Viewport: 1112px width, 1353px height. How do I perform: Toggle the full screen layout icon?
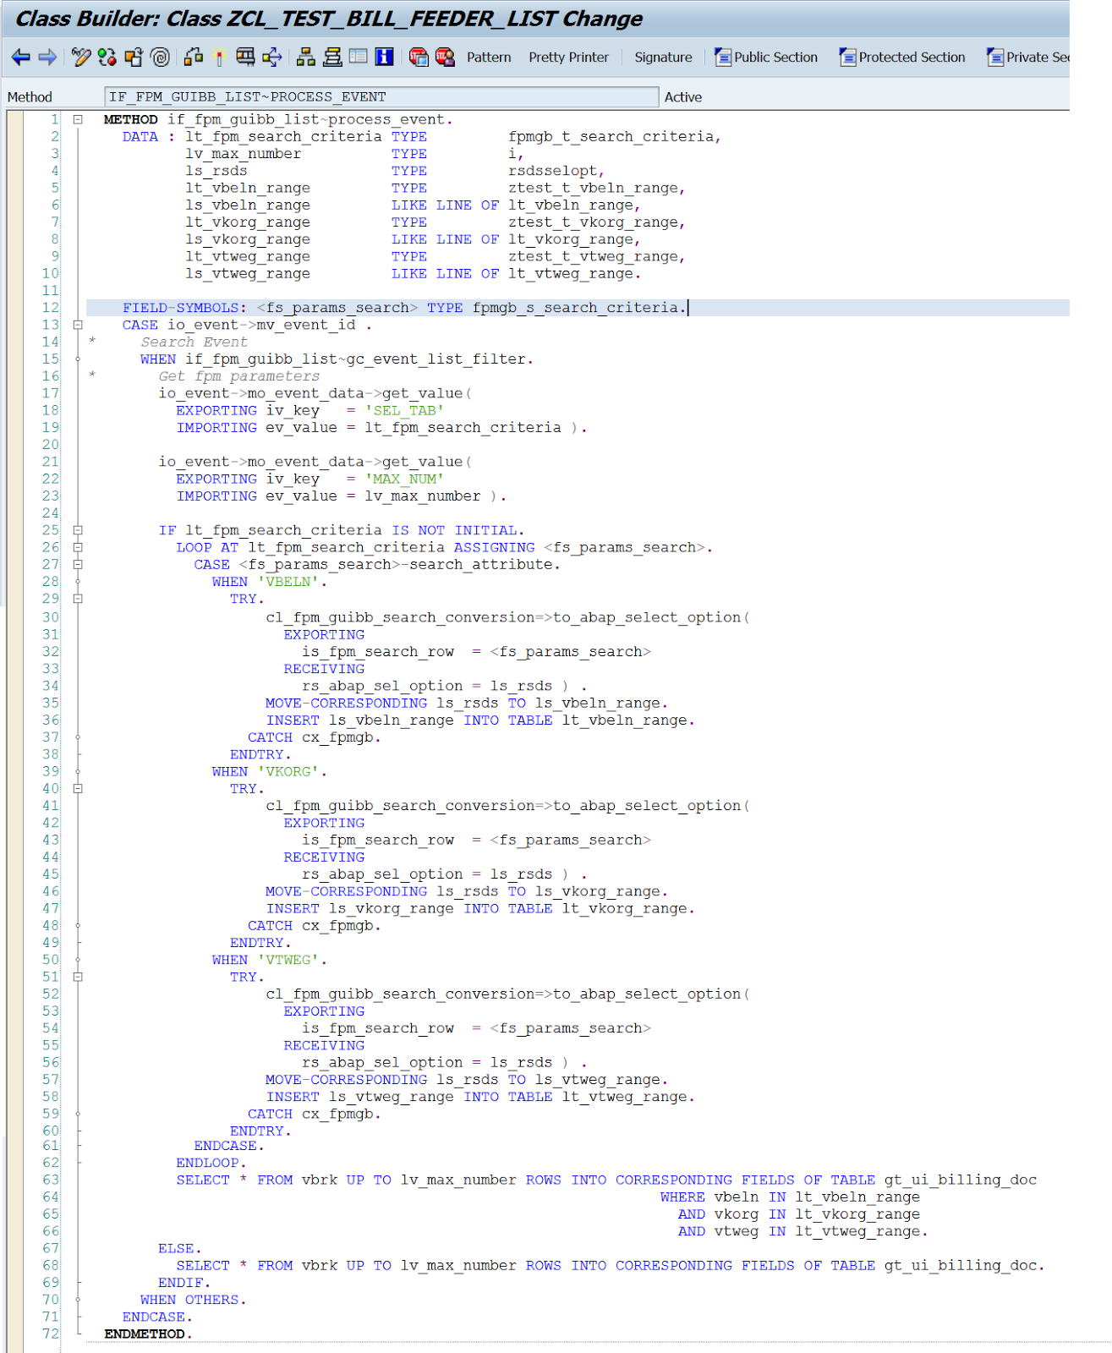tap(359, 57)
